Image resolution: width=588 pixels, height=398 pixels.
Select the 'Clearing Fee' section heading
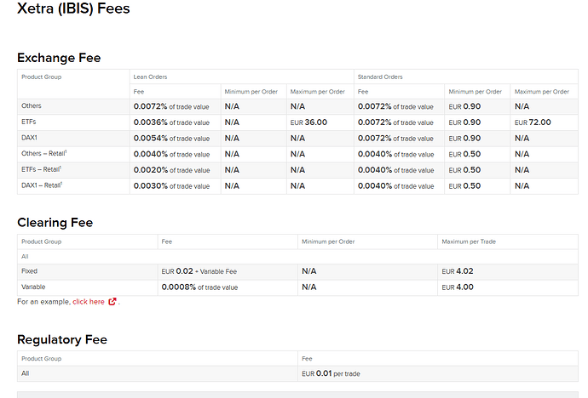(55, 223)
